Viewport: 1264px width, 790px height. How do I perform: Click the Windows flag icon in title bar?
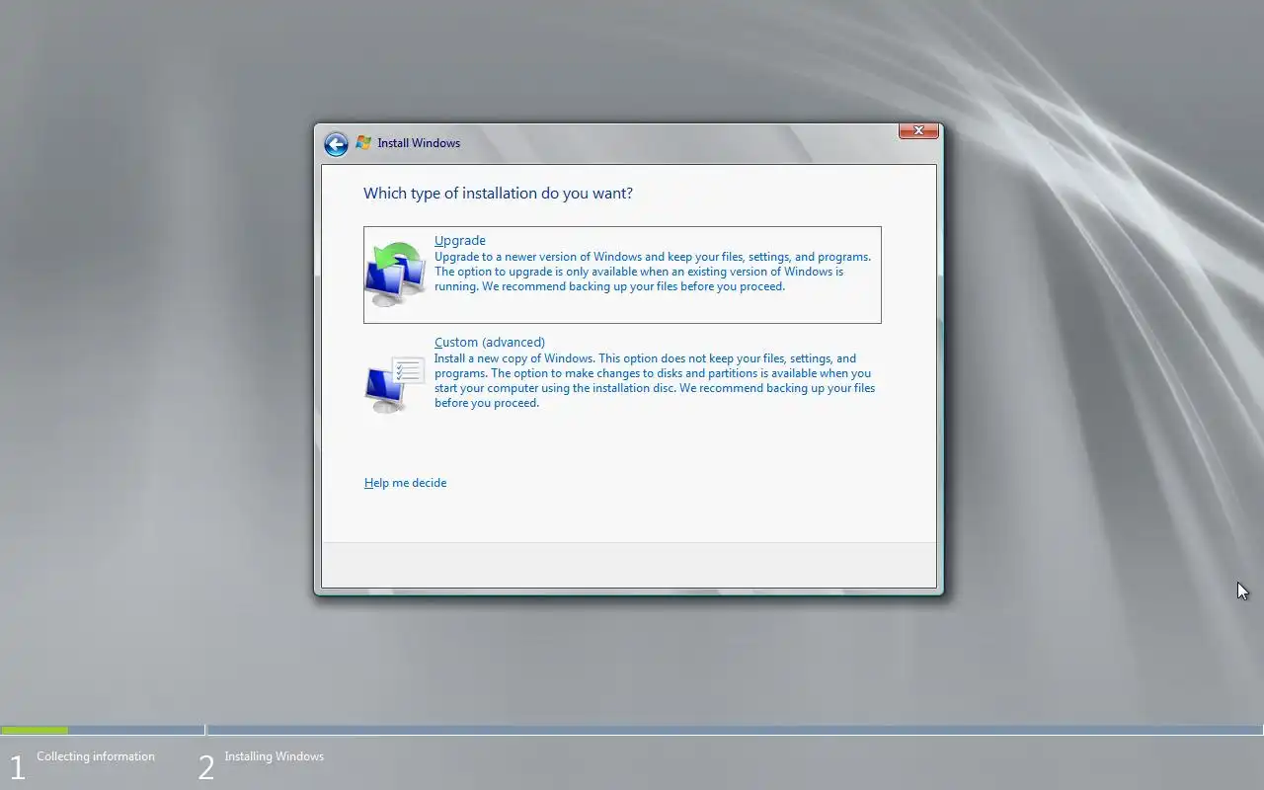(363, 143)
